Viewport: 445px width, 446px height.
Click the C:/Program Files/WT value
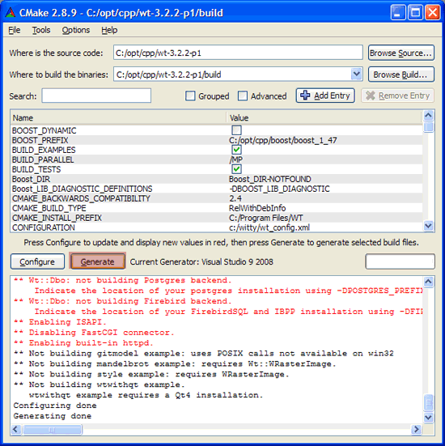(266, 218)
